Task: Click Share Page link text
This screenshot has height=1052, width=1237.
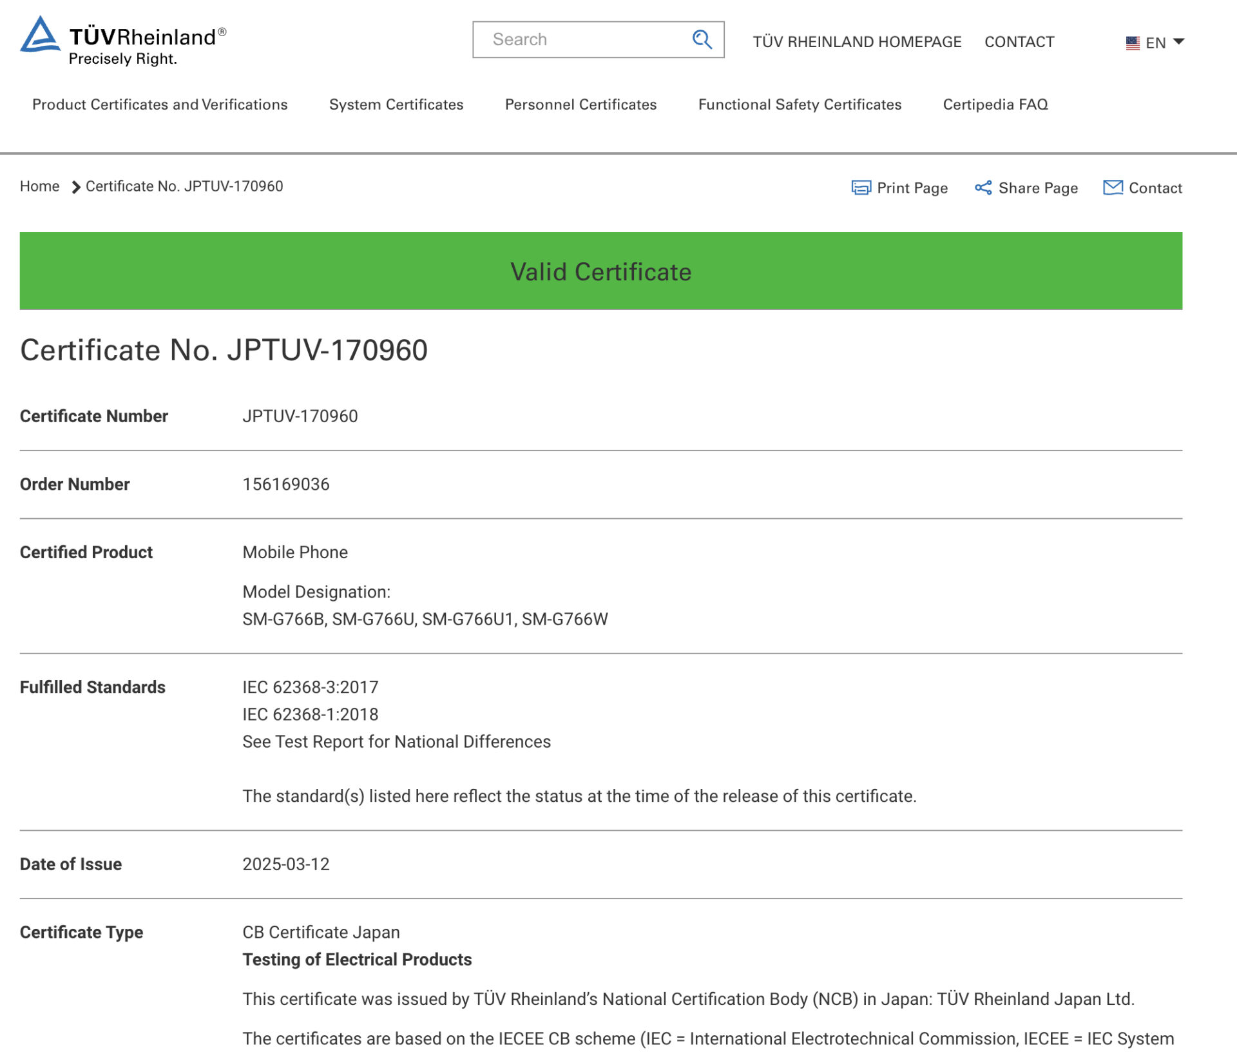Action: (1038, 188)
